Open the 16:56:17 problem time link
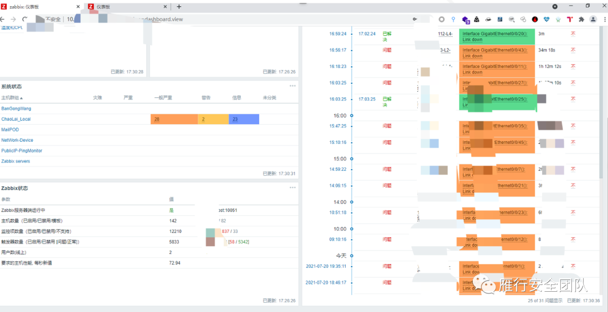608x312 pixels. point(338,50)
